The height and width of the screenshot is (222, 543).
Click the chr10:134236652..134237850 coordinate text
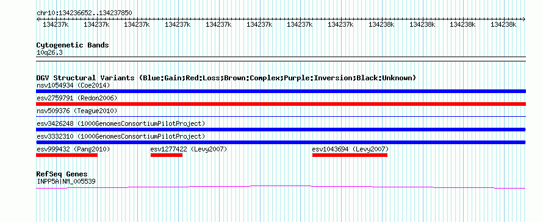(84, 13)
